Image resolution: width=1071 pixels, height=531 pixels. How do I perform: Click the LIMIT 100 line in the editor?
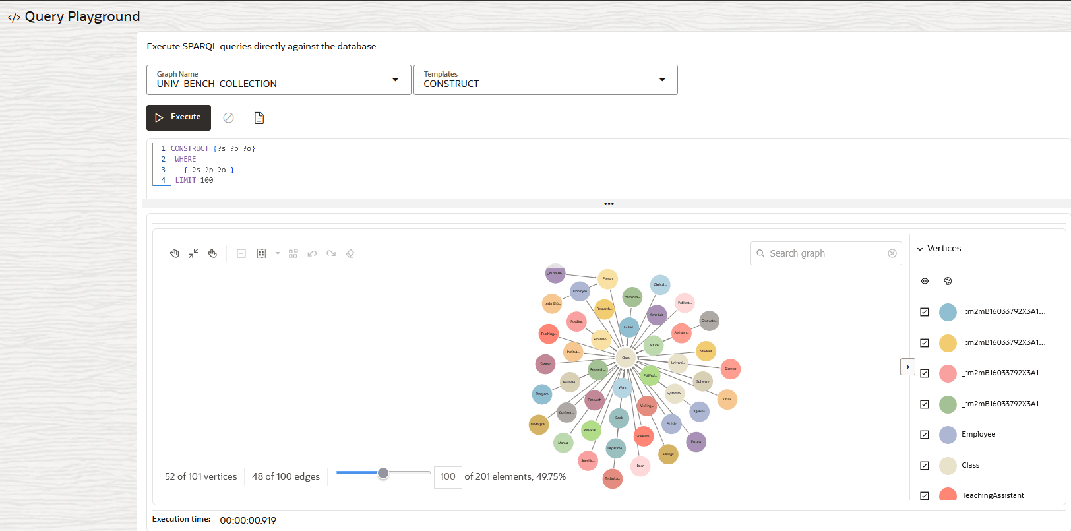point(195,181)
